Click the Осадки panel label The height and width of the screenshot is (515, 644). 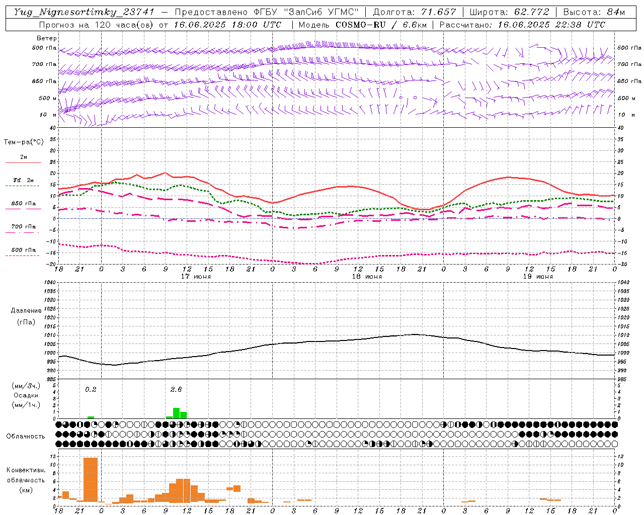point(26,395)
